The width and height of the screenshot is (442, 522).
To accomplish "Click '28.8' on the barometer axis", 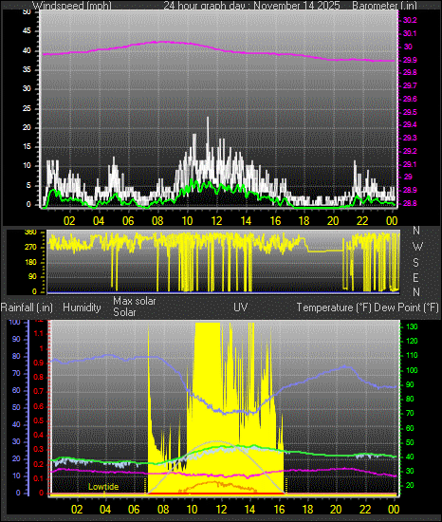I will tap(410, 203).
